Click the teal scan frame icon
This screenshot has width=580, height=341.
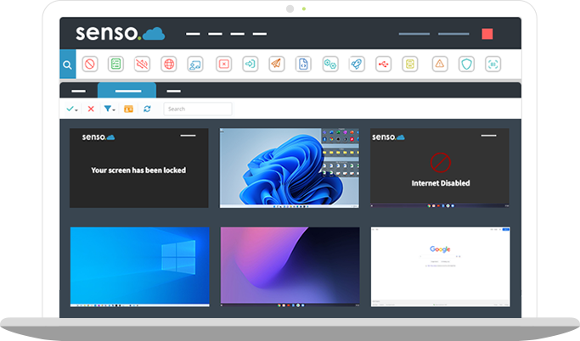click(493, 64)
